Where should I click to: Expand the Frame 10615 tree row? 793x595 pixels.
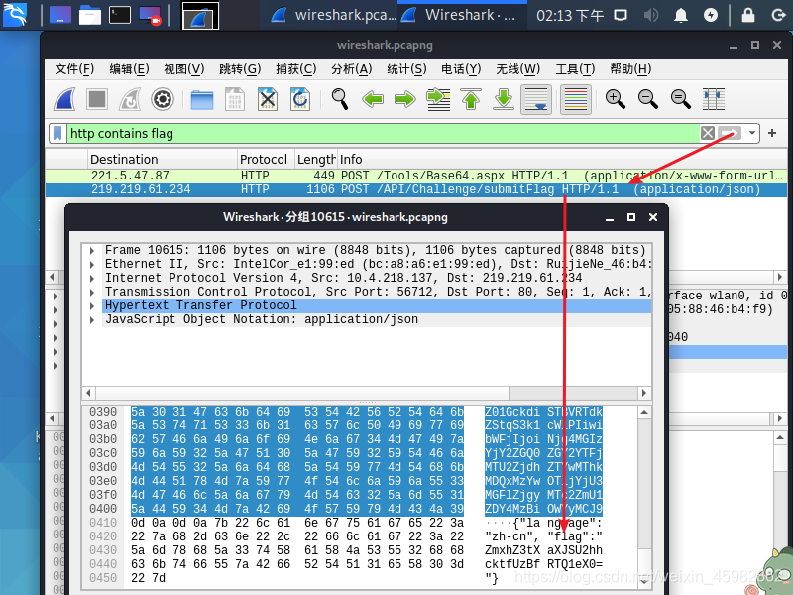click(x=92, y=251)
